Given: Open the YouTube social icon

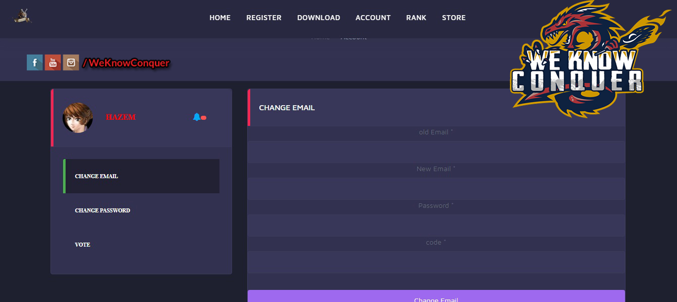Looking at the screenshot, I should (x=53, y=62).
